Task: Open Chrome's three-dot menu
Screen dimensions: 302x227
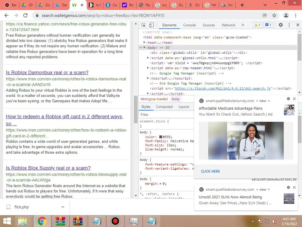Action: pyautogui.click(x=296, y=15)
